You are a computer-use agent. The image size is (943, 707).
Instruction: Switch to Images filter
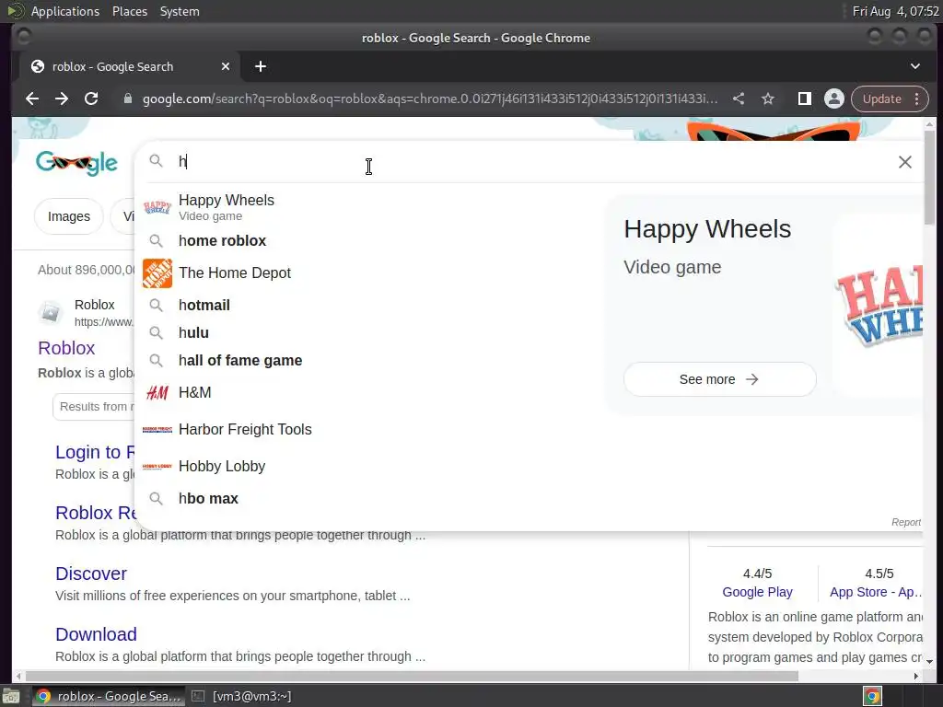click(x=68, y=216)
